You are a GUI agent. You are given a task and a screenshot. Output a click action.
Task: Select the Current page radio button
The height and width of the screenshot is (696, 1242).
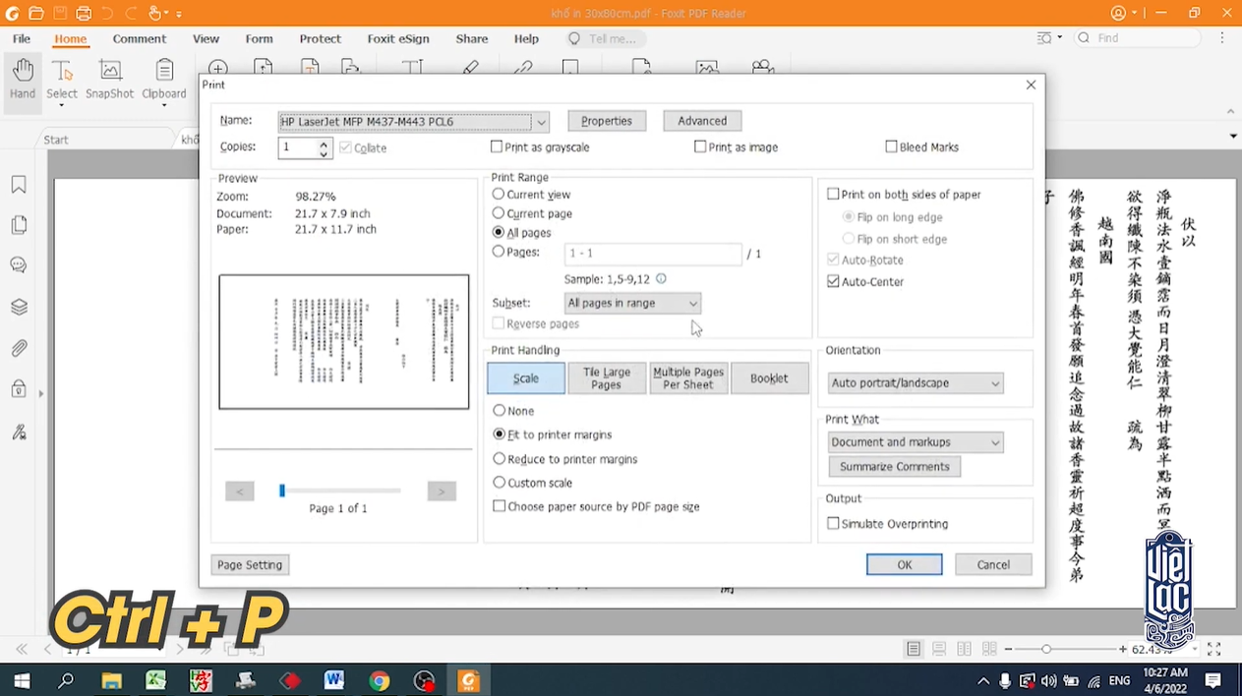[x=499, y=213]
